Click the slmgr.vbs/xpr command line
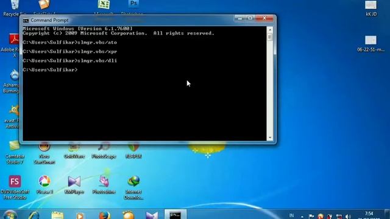Viewport: 390px width, 219px height. pyautogui.click(x=69, y=52)
